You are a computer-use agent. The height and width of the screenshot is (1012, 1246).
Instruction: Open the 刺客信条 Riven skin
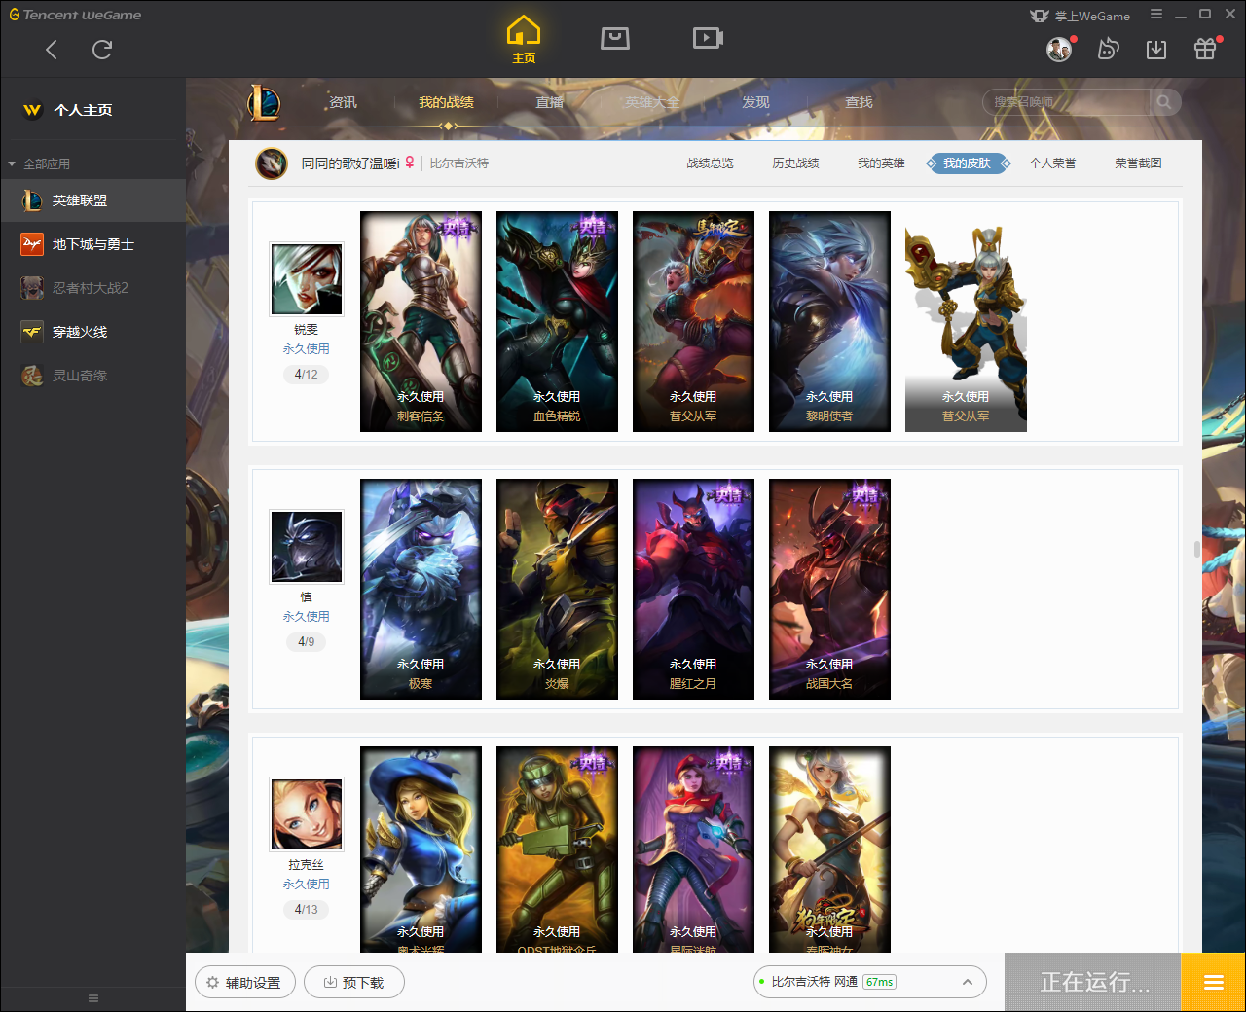(x=421, y=321)
